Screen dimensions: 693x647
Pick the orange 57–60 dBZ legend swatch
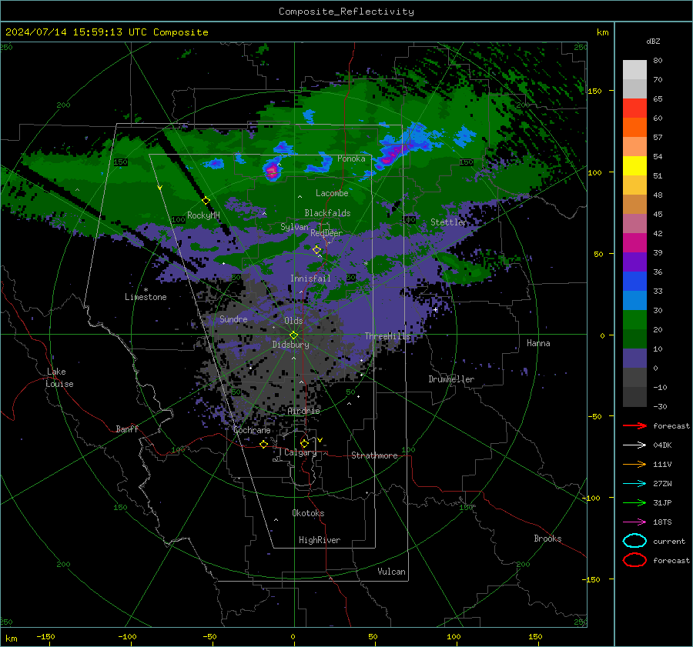[634, 128]
